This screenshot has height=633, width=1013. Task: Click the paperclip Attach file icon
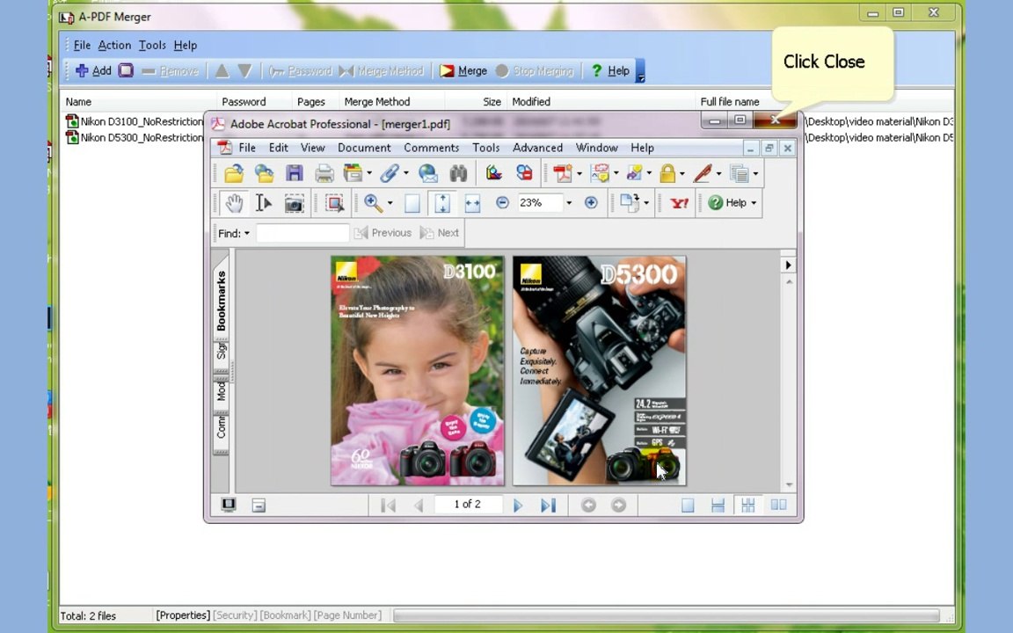[389, 173]
